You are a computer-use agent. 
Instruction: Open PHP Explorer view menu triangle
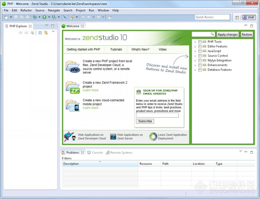coord(53,32)
